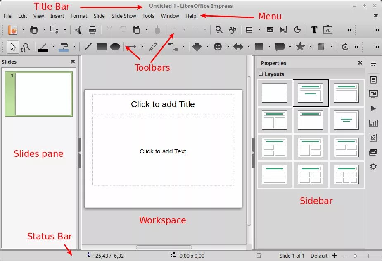The width and height of the screenshot is (382, 261).
Task: Open the Table icon's dropdown arrow
Action: click(x=259, y=30)
